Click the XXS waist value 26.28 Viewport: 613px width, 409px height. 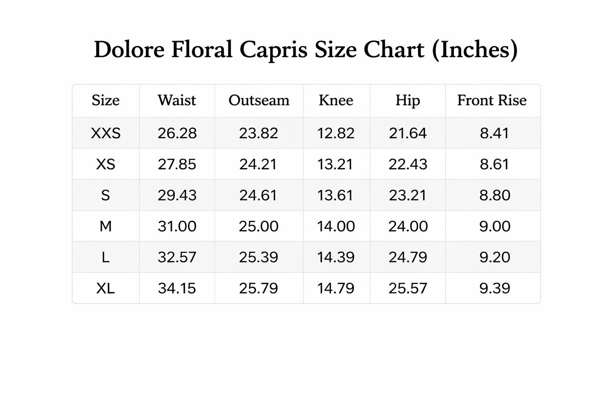pos(177,133)
